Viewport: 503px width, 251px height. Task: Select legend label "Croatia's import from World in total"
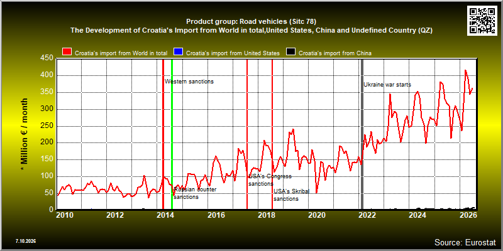(121, 53)
